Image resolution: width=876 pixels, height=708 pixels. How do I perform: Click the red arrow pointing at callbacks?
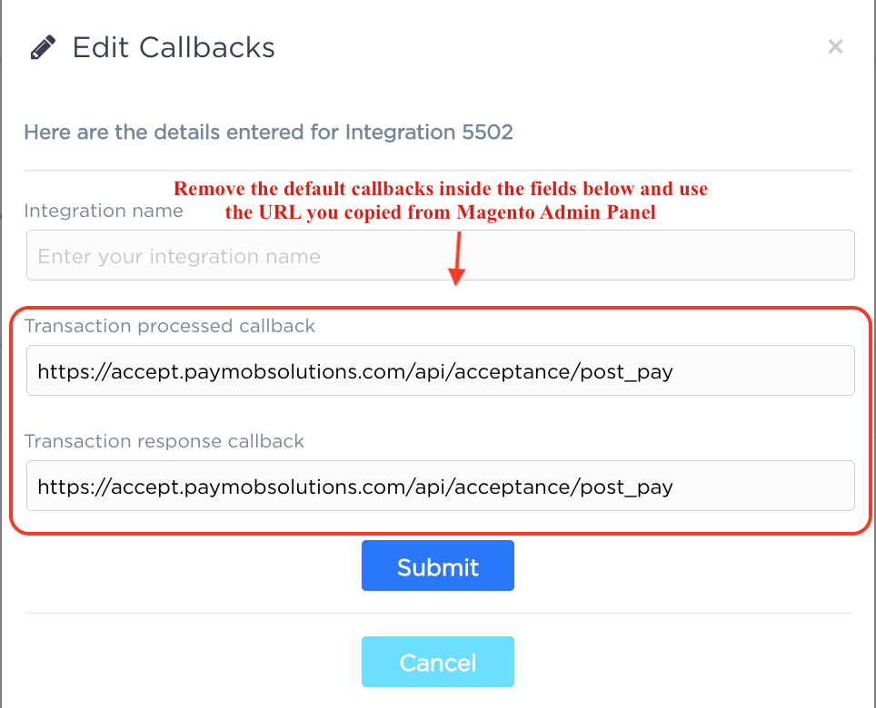coord(458,259)
